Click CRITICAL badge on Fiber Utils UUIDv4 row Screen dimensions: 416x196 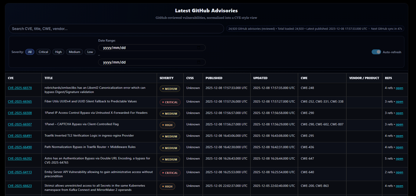click(170, 102)
